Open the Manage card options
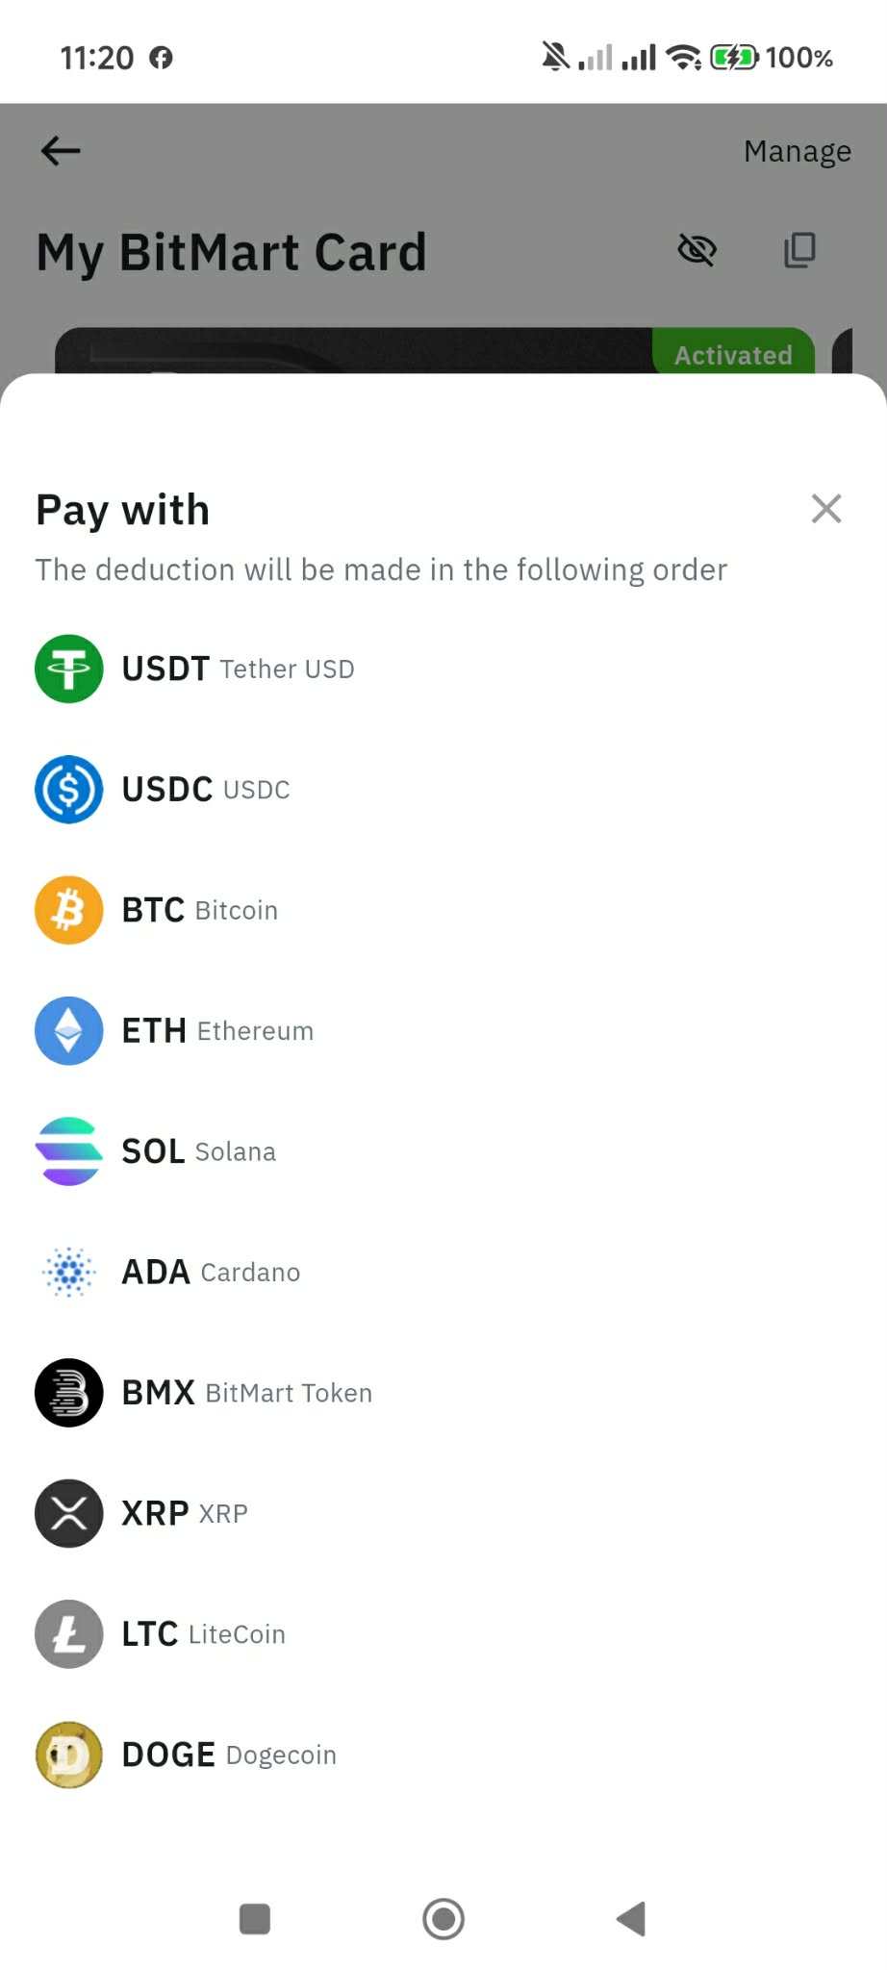 [x=797, y=151]
